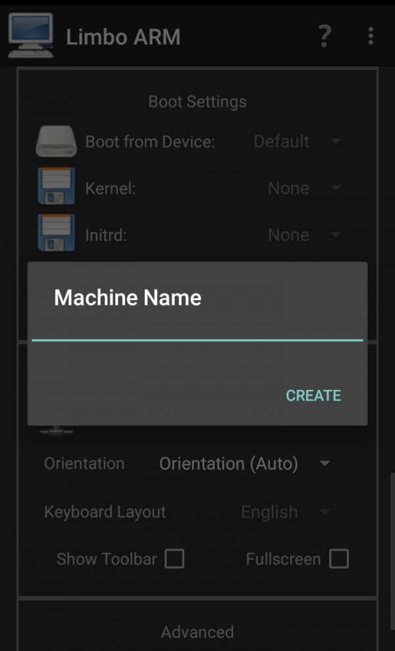This screenshot has width=395, height=651.
Task: Open the Orientation (Auto) dropdown
Action: click(244, 464)
